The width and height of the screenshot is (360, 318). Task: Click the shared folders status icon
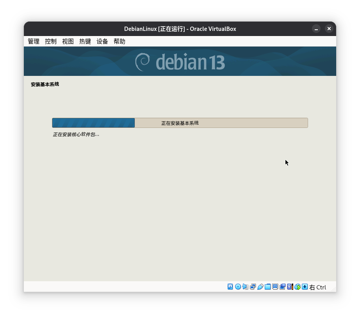pos(267,286)
